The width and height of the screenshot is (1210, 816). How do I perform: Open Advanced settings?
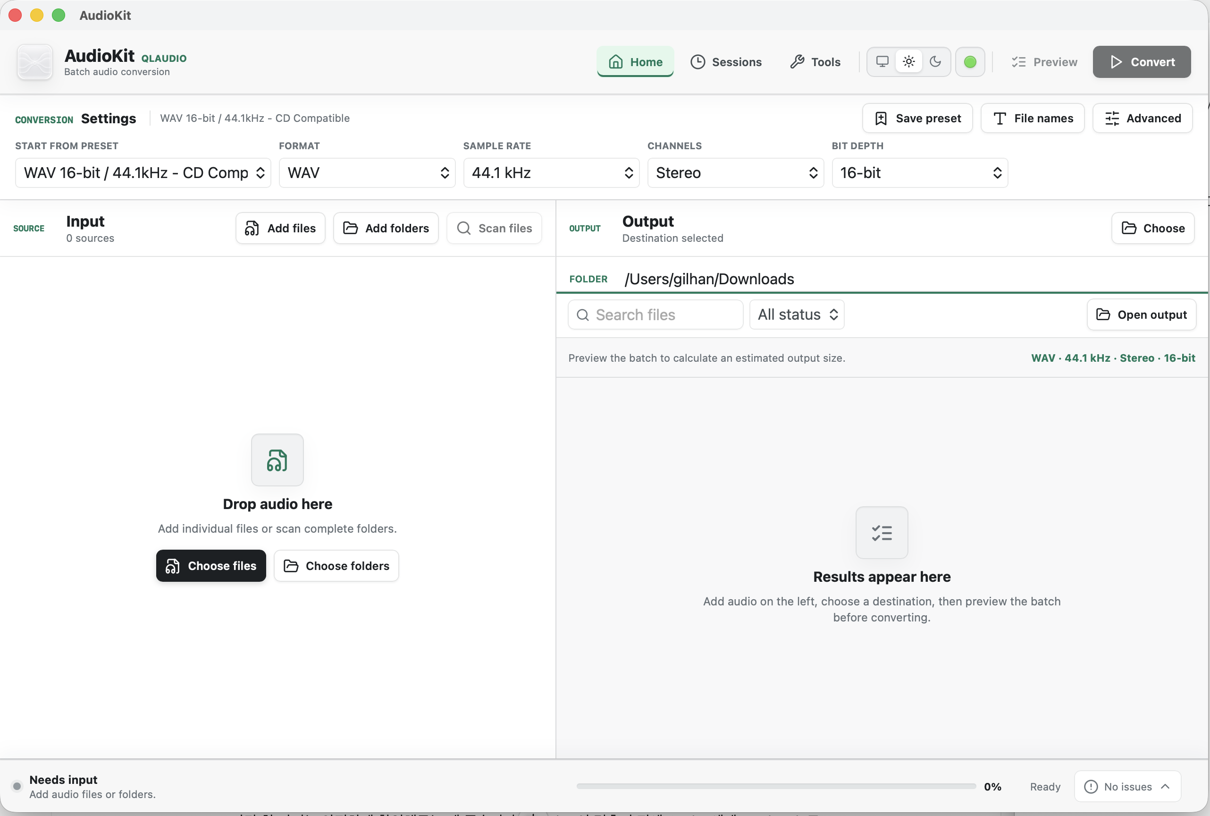pyautogui.click(x=1143, y=118)
